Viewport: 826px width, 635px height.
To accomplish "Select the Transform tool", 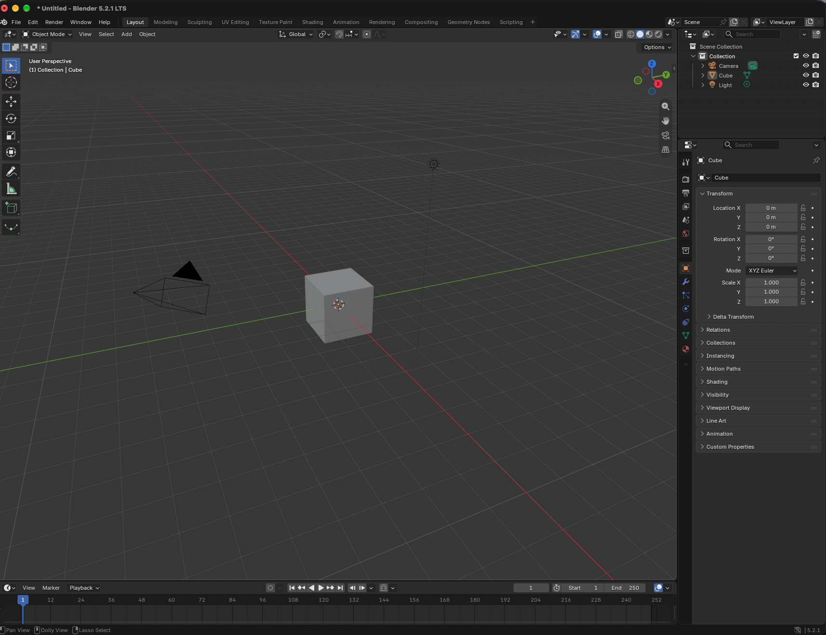I will point(11,152).
